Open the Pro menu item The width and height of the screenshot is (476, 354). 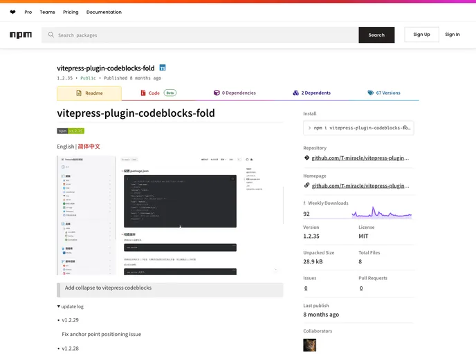click(x=28, y=12)
